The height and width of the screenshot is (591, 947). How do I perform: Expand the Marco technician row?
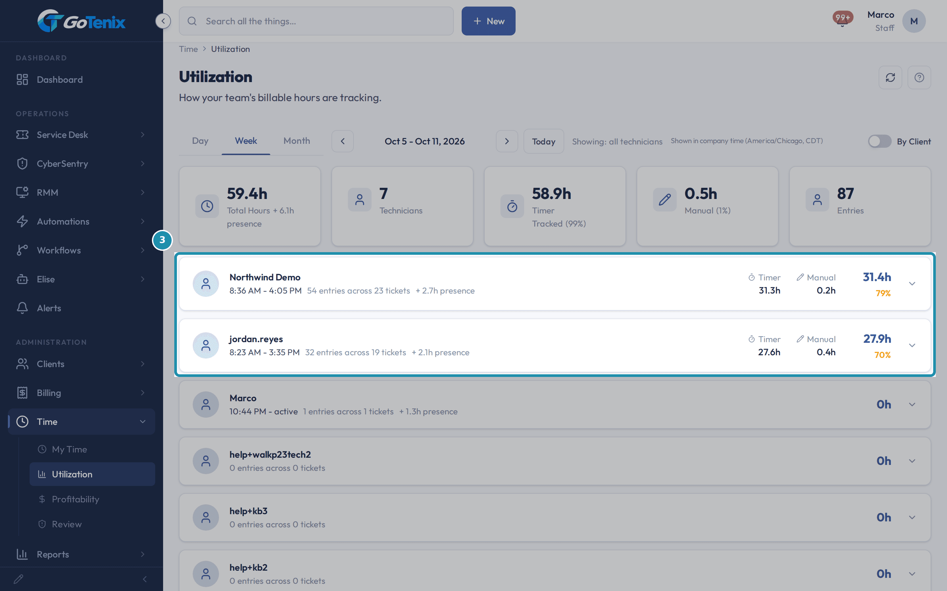coord(912,404)
